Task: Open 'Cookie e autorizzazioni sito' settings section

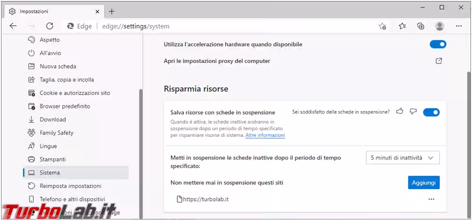Action: 75,93
